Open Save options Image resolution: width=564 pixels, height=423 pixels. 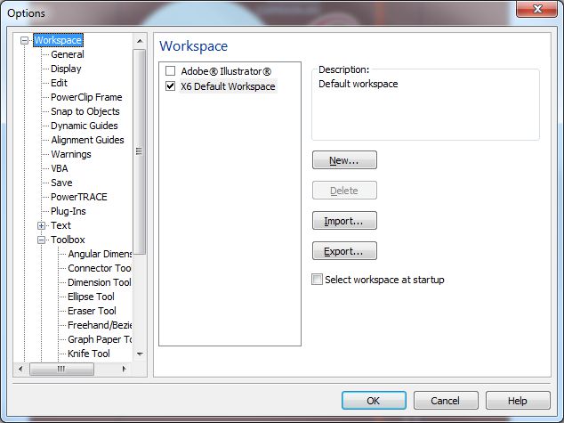click(61, 183)
